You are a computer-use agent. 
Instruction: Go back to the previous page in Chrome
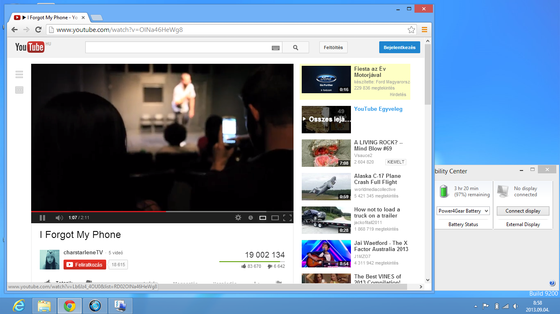click(x=15, y=29)
